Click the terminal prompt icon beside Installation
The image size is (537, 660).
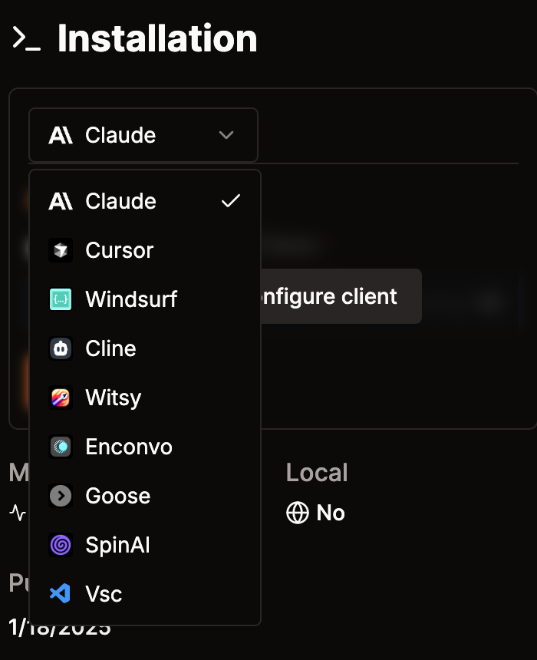(27, 38)
